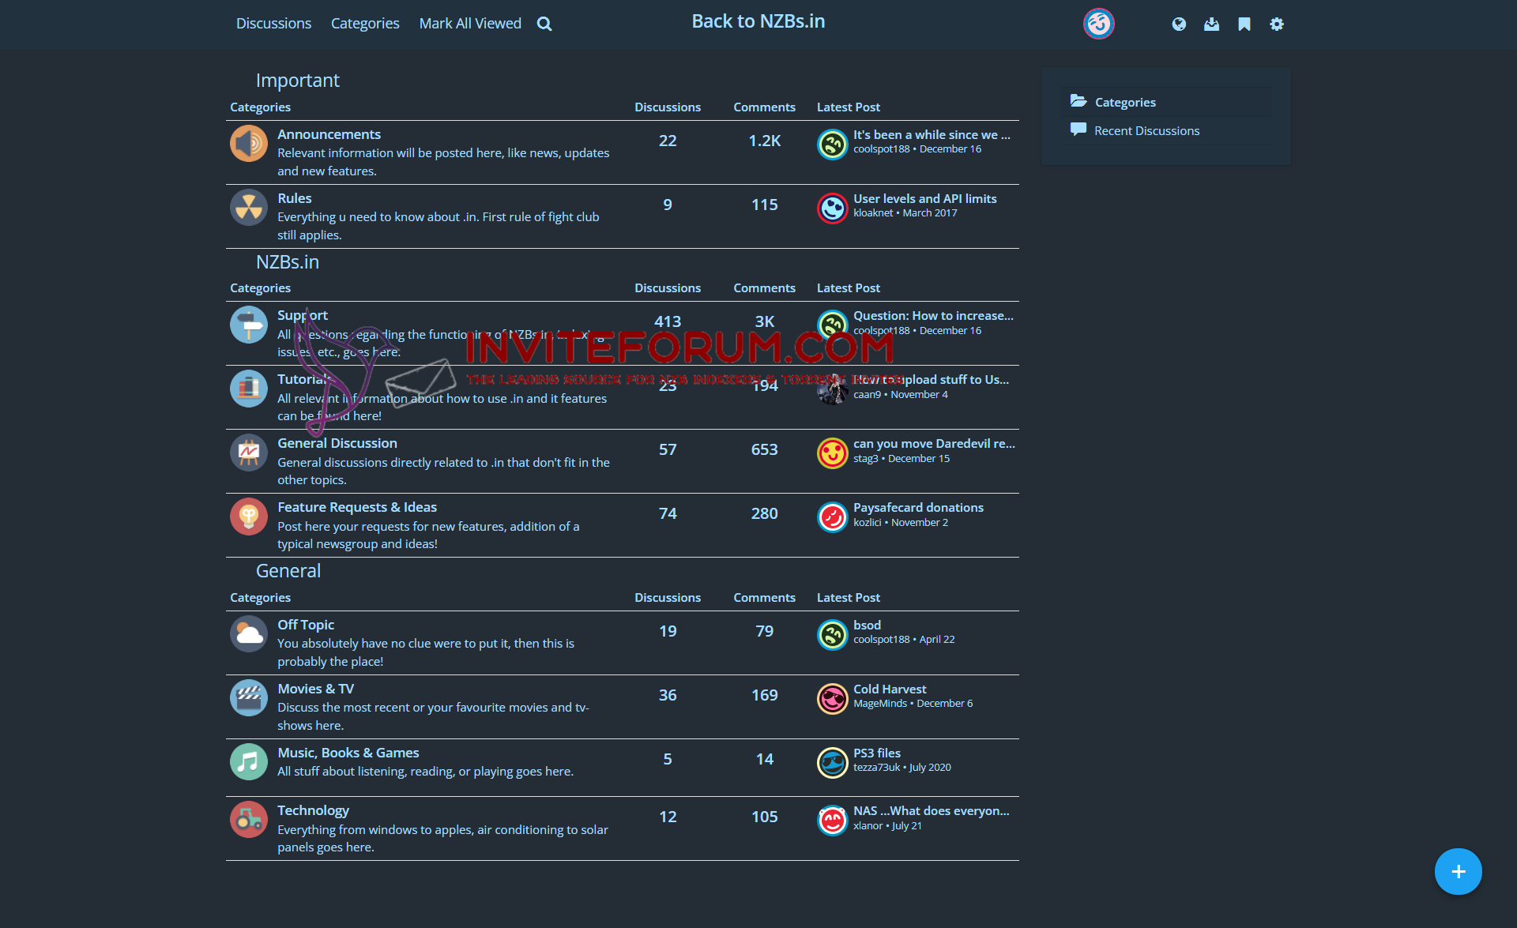Click the Movies & TV clapperboard icon
Image resolution: width=1517 pixels, height=928 pixels.
[248, 698]
